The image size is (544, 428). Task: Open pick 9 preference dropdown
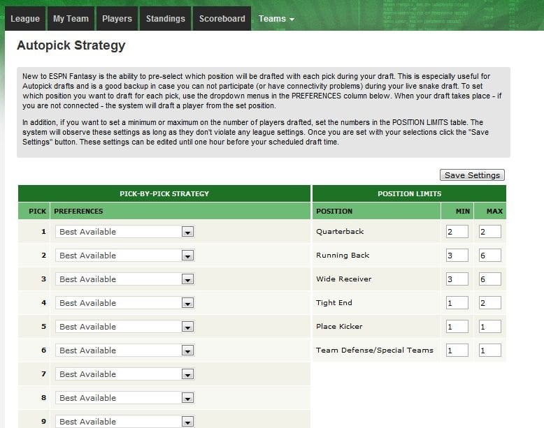pyautogui.click(x=125, y=422)
